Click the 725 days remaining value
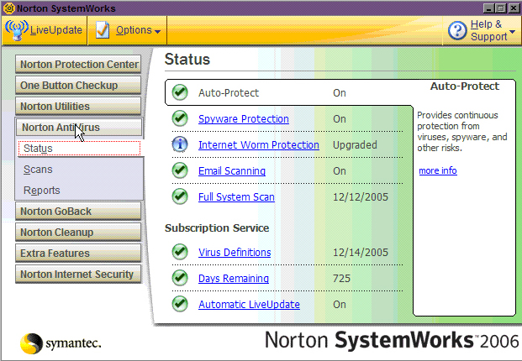 [x=341, y=278]
